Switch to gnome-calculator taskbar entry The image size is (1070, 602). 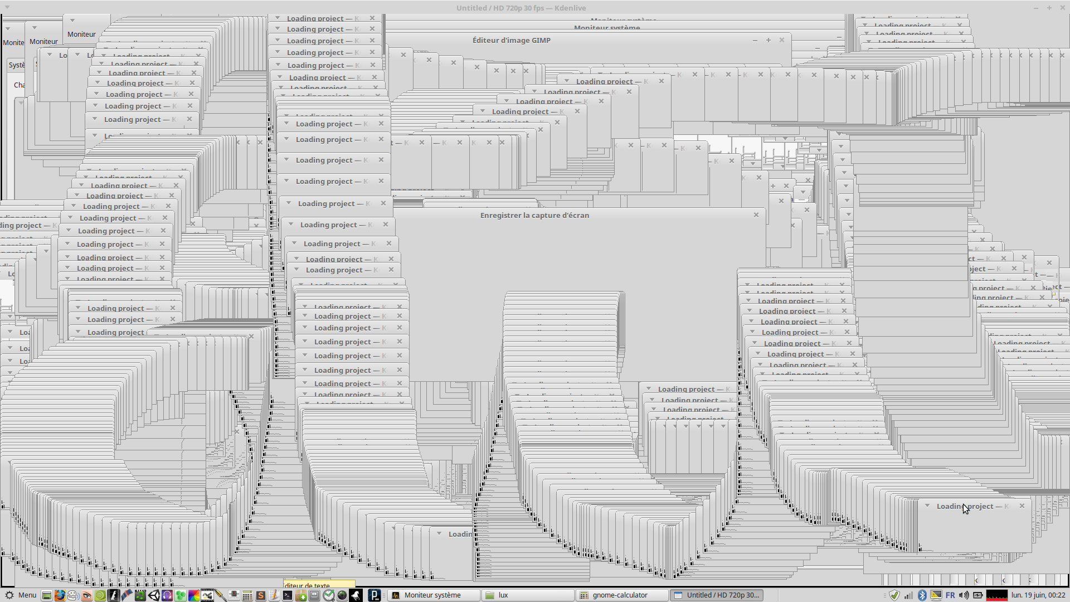620,595
